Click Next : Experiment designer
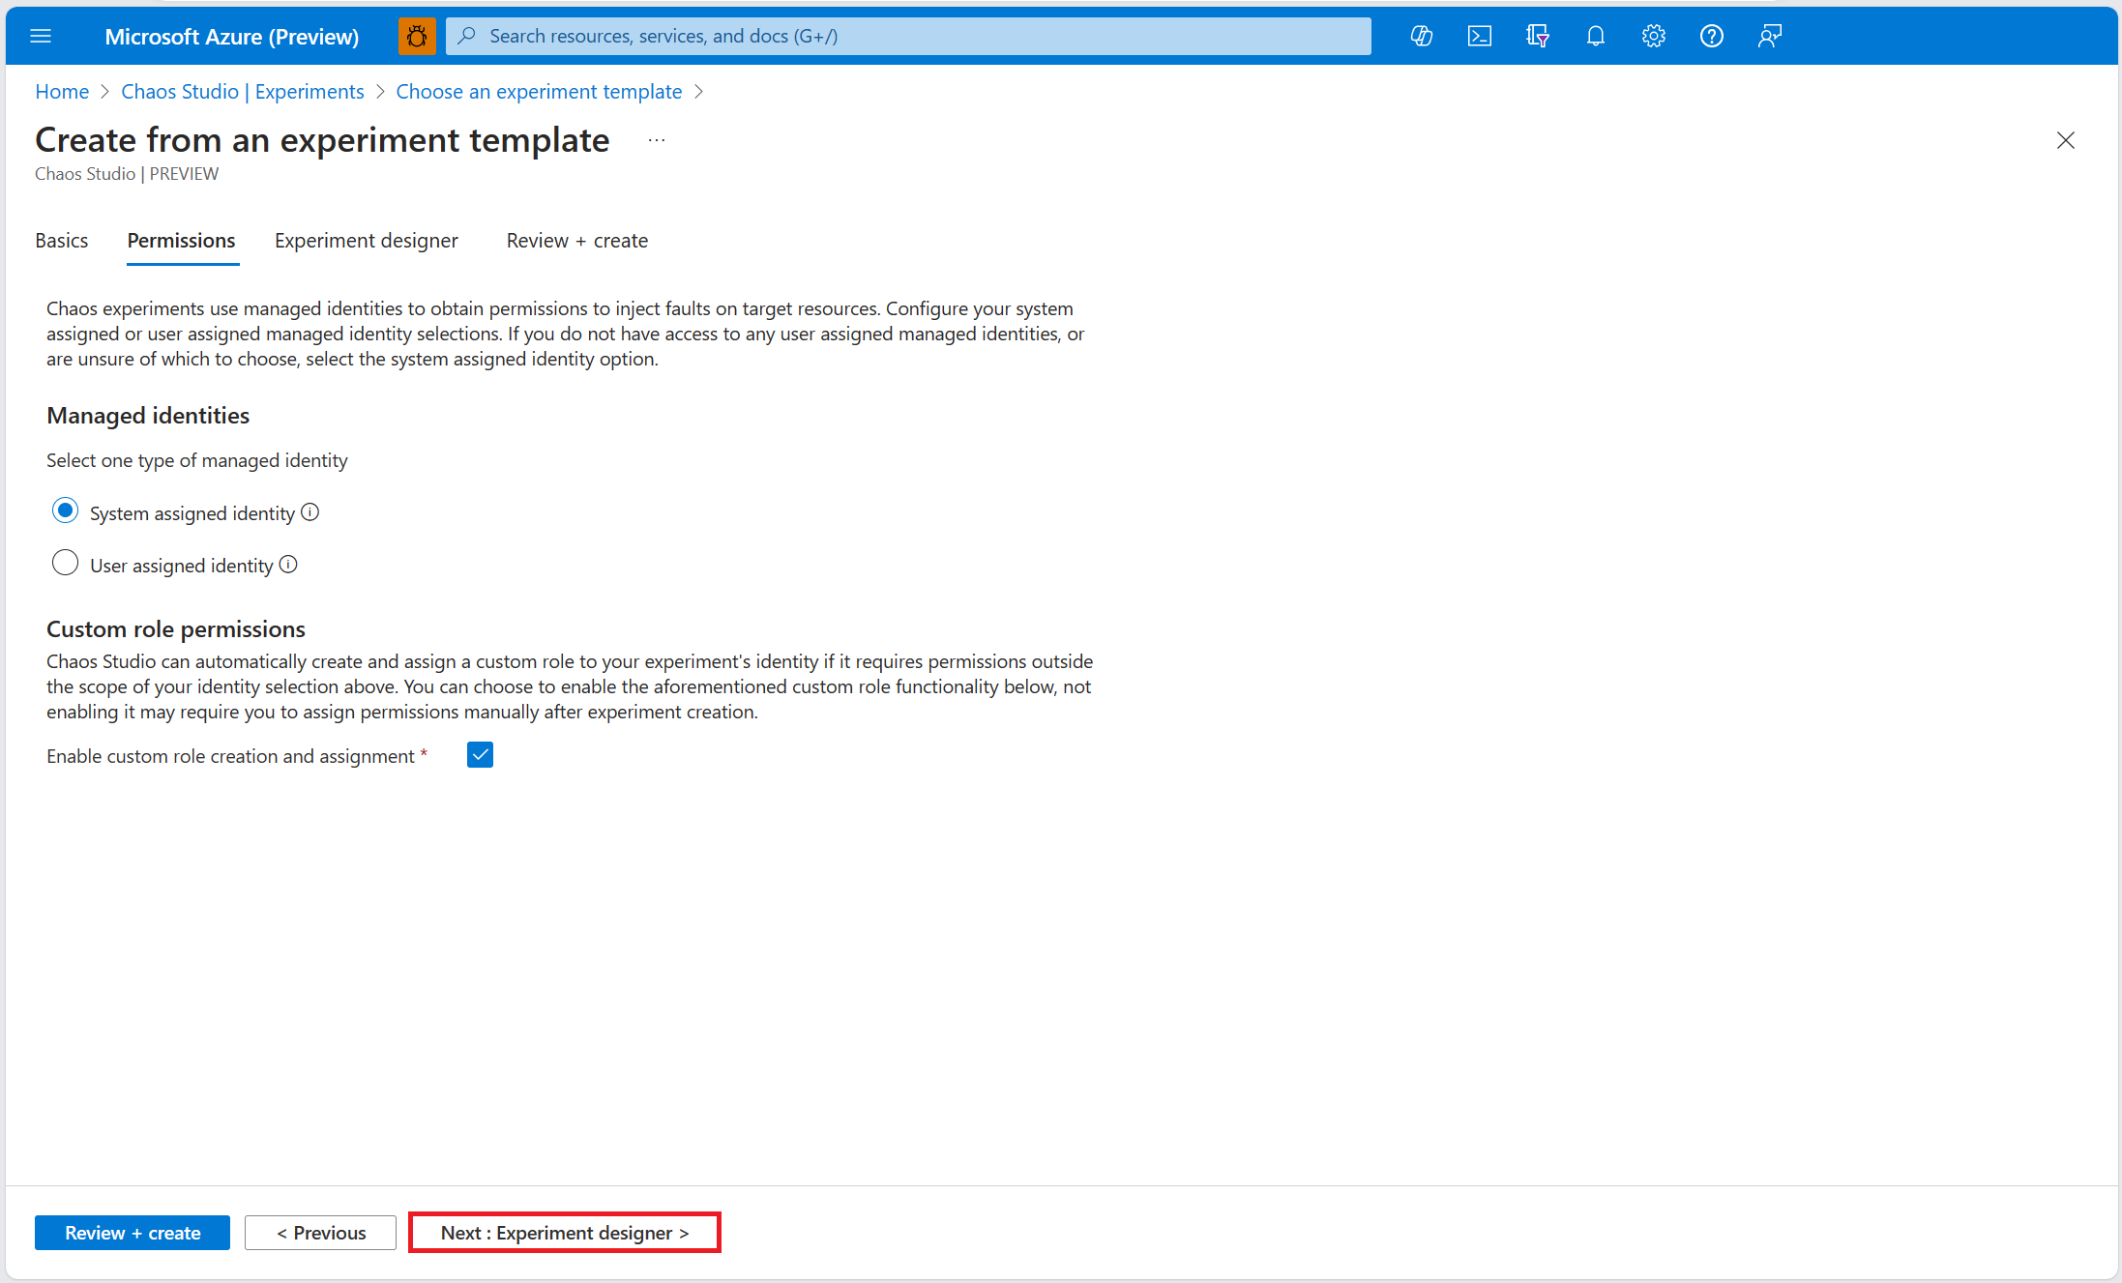The width and height of the screenshot is (2122, 1283). point(564,1232)
